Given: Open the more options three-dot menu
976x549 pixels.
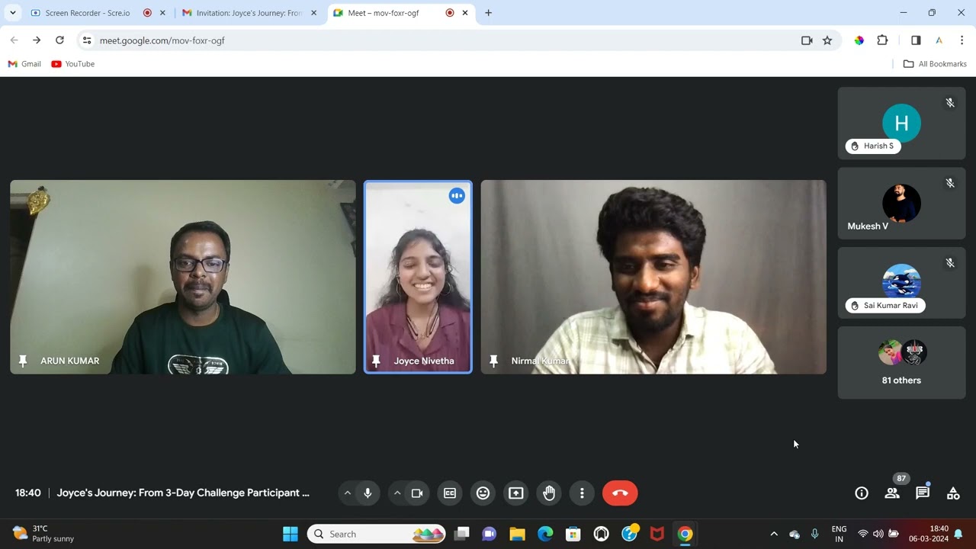Looking at the screenshot, I should tap(582, 493).
